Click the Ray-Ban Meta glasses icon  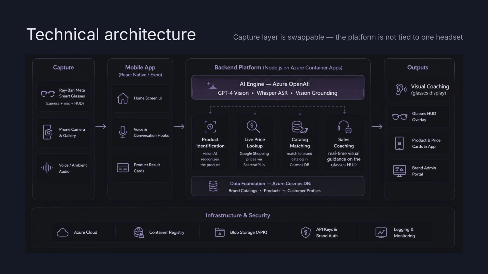pos(48,94)
